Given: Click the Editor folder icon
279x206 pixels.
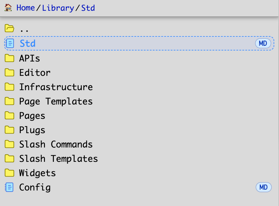Looking at the screenshot, I should (x=10, y=73).
